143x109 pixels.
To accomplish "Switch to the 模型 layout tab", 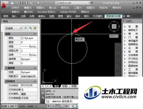I will 57,86.
